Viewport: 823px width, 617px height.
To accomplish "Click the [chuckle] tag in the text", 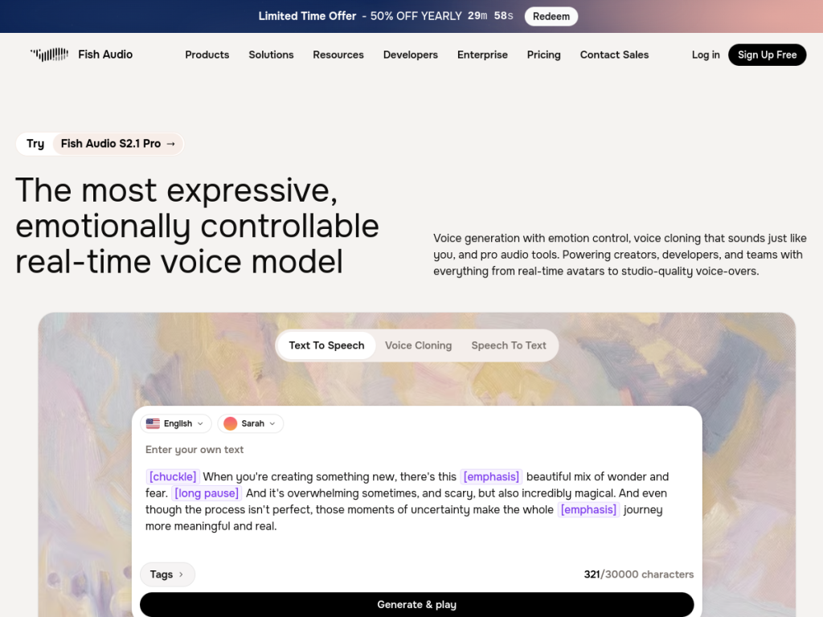I will (x=173, y=476).
